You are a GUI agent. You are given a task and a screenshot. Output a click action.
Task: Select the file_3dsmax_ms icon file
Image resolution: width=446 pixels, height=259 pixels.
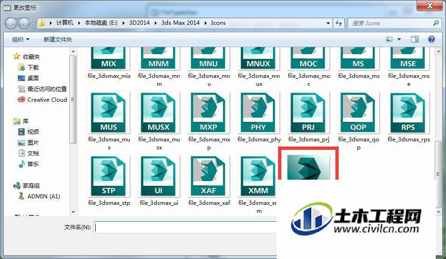point(358,58)
